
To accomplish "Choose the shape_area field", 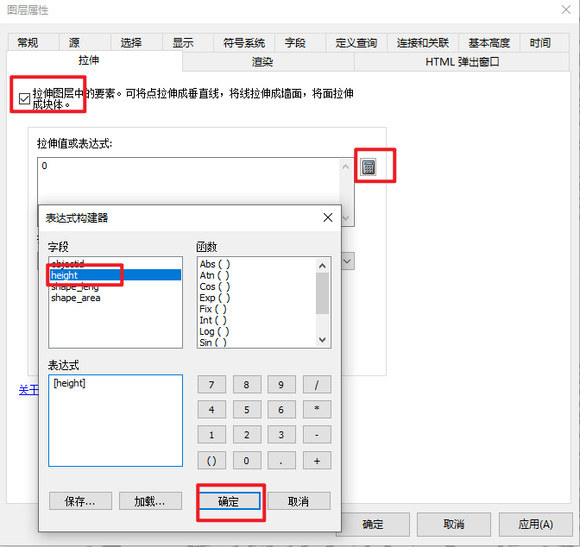I will (75, 298).
